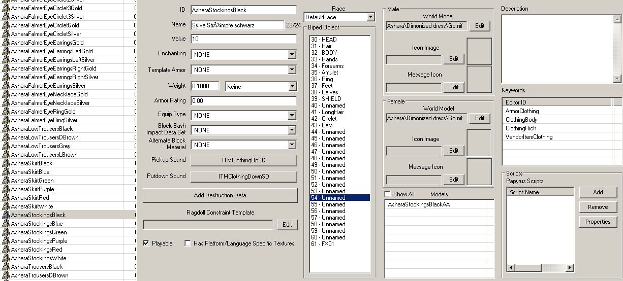The height and width of the screenshot is (281, 623).
Task: Uncheck the Playable checkbox
Action: [x=146, y=243]
